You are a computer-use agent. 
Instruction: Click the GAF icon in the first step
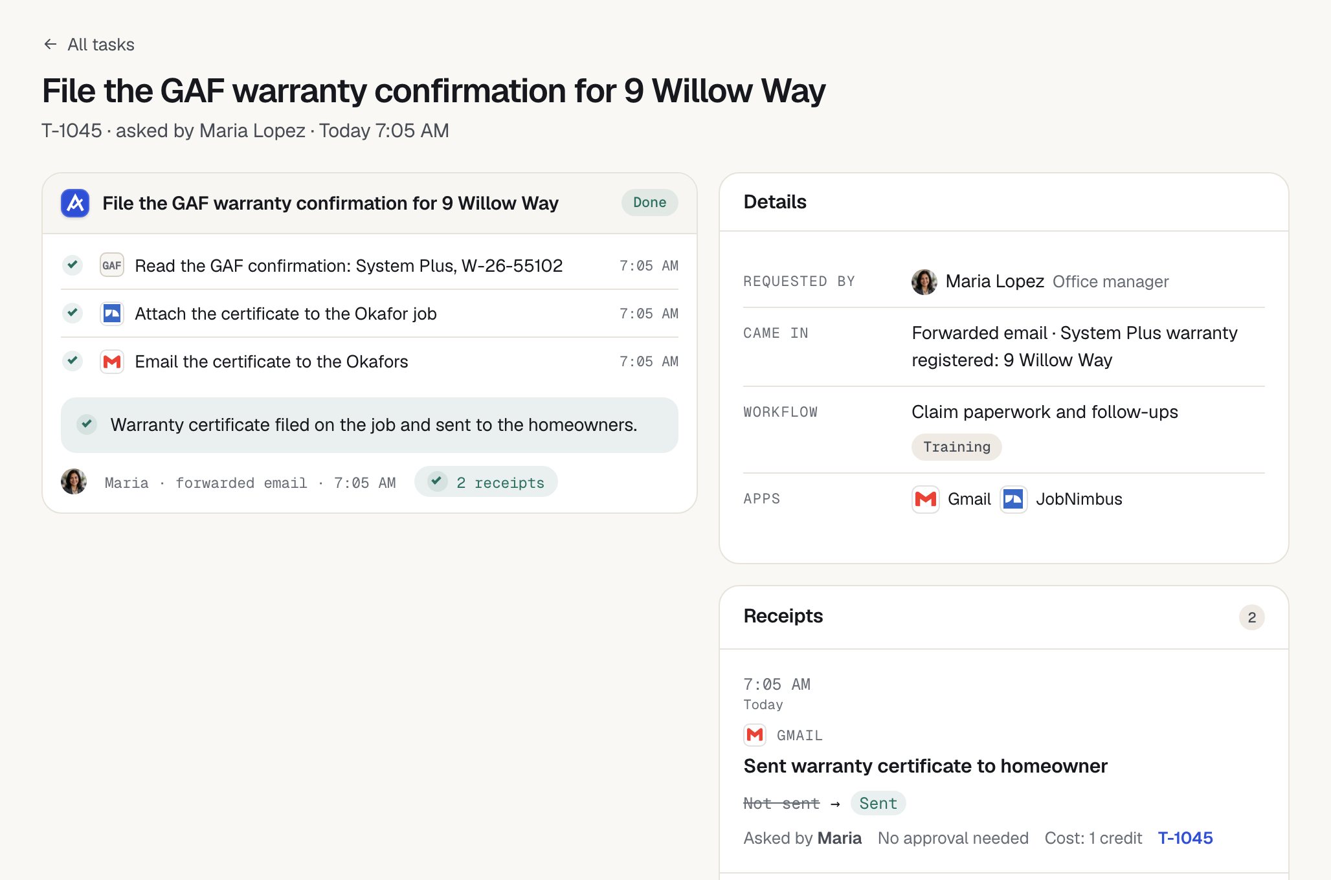[x=112, y=265]
